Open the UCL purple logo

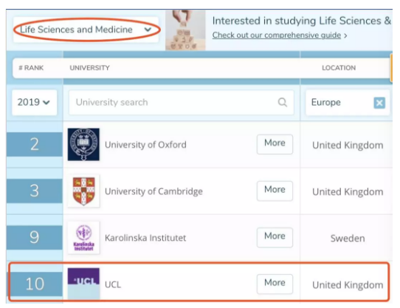coord(83,284)
